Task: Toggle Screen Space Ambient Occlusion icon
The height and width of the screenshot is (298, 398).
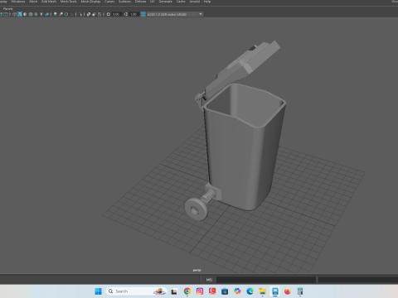Action: click(55, 14)
